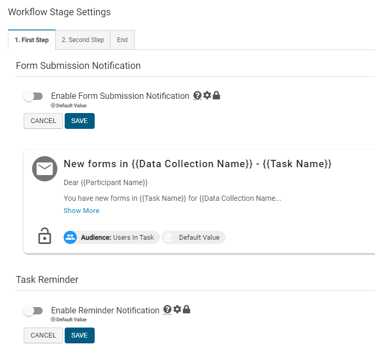Select the 1. First Step tab

[32, 40]
